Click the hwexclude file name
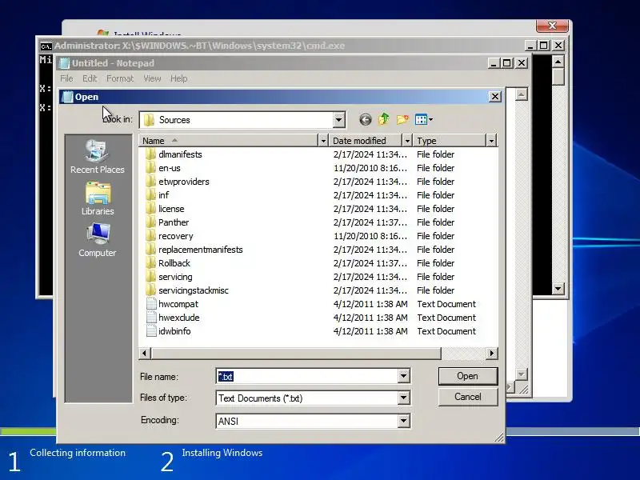Screen dimensions: 640x480 tap(178, 318)
